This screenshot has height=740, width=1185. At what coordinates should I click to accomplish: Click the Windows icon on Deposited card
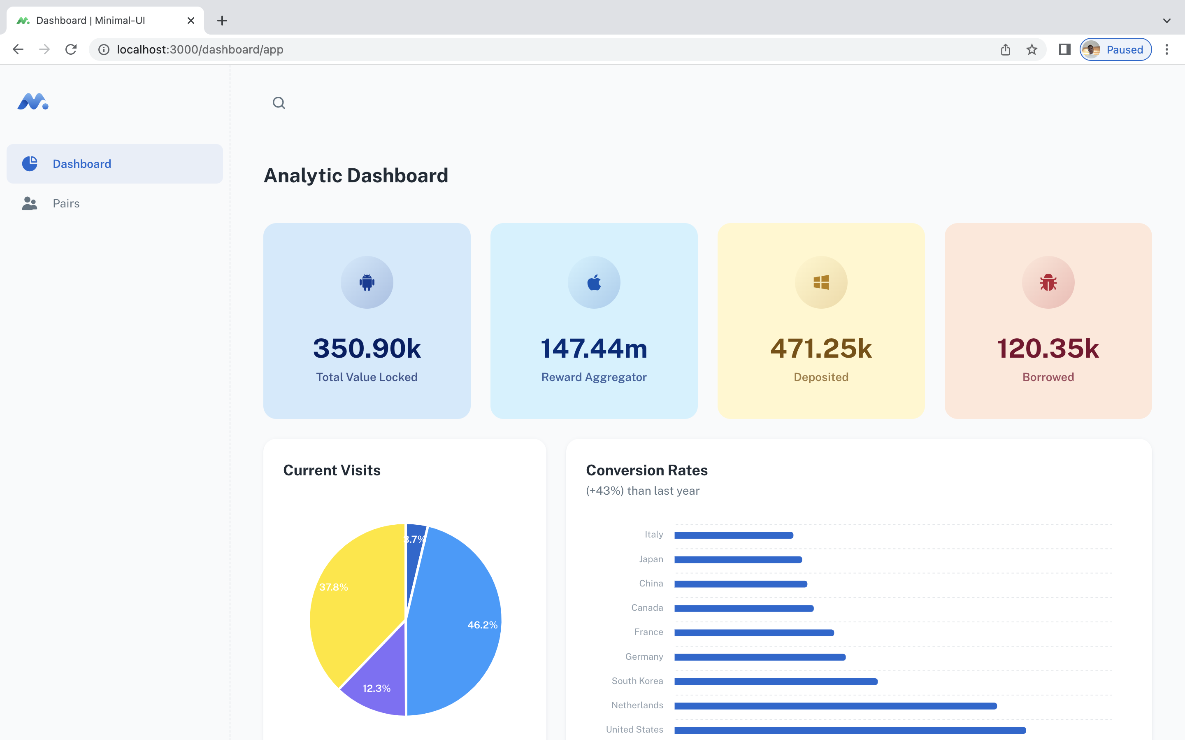pyautogui.click(x=820, y=282)
